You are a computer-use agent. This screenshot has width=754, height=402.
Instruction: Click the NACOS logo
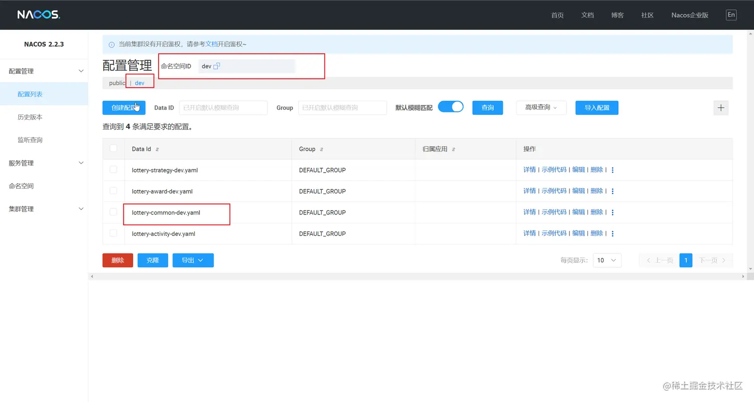(39, 14)
